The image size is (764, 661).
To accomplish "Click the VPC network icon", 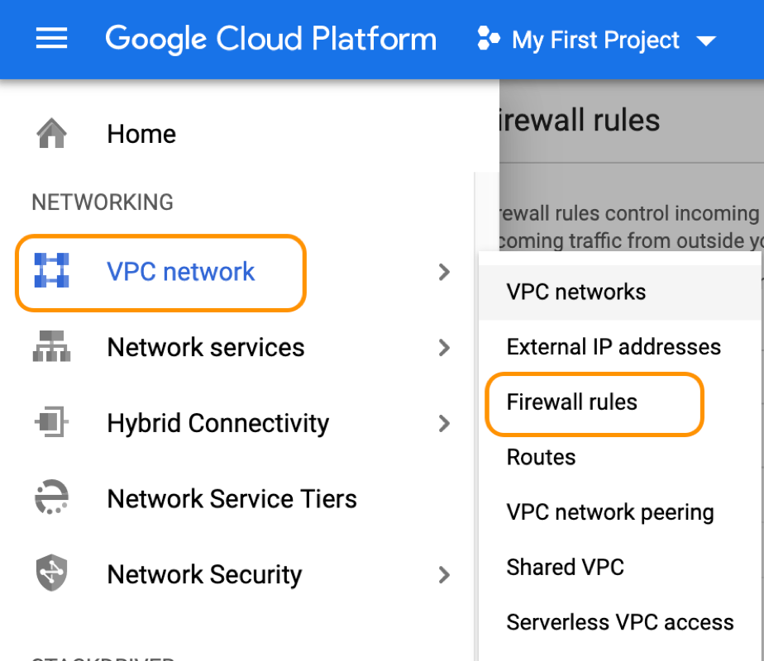I will (x=51, y=271).
